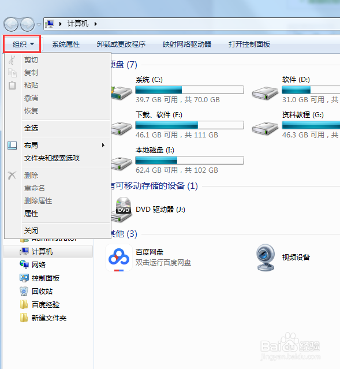Click the layout pane icon
The image size is (340, 369).
click(x=12, y=146)
